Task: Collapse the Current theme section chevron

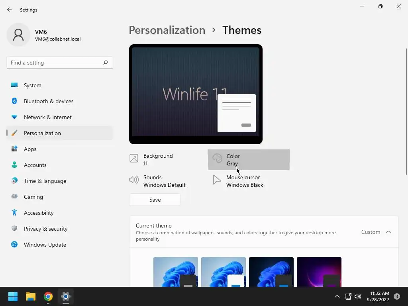Action: click(388, 232)
